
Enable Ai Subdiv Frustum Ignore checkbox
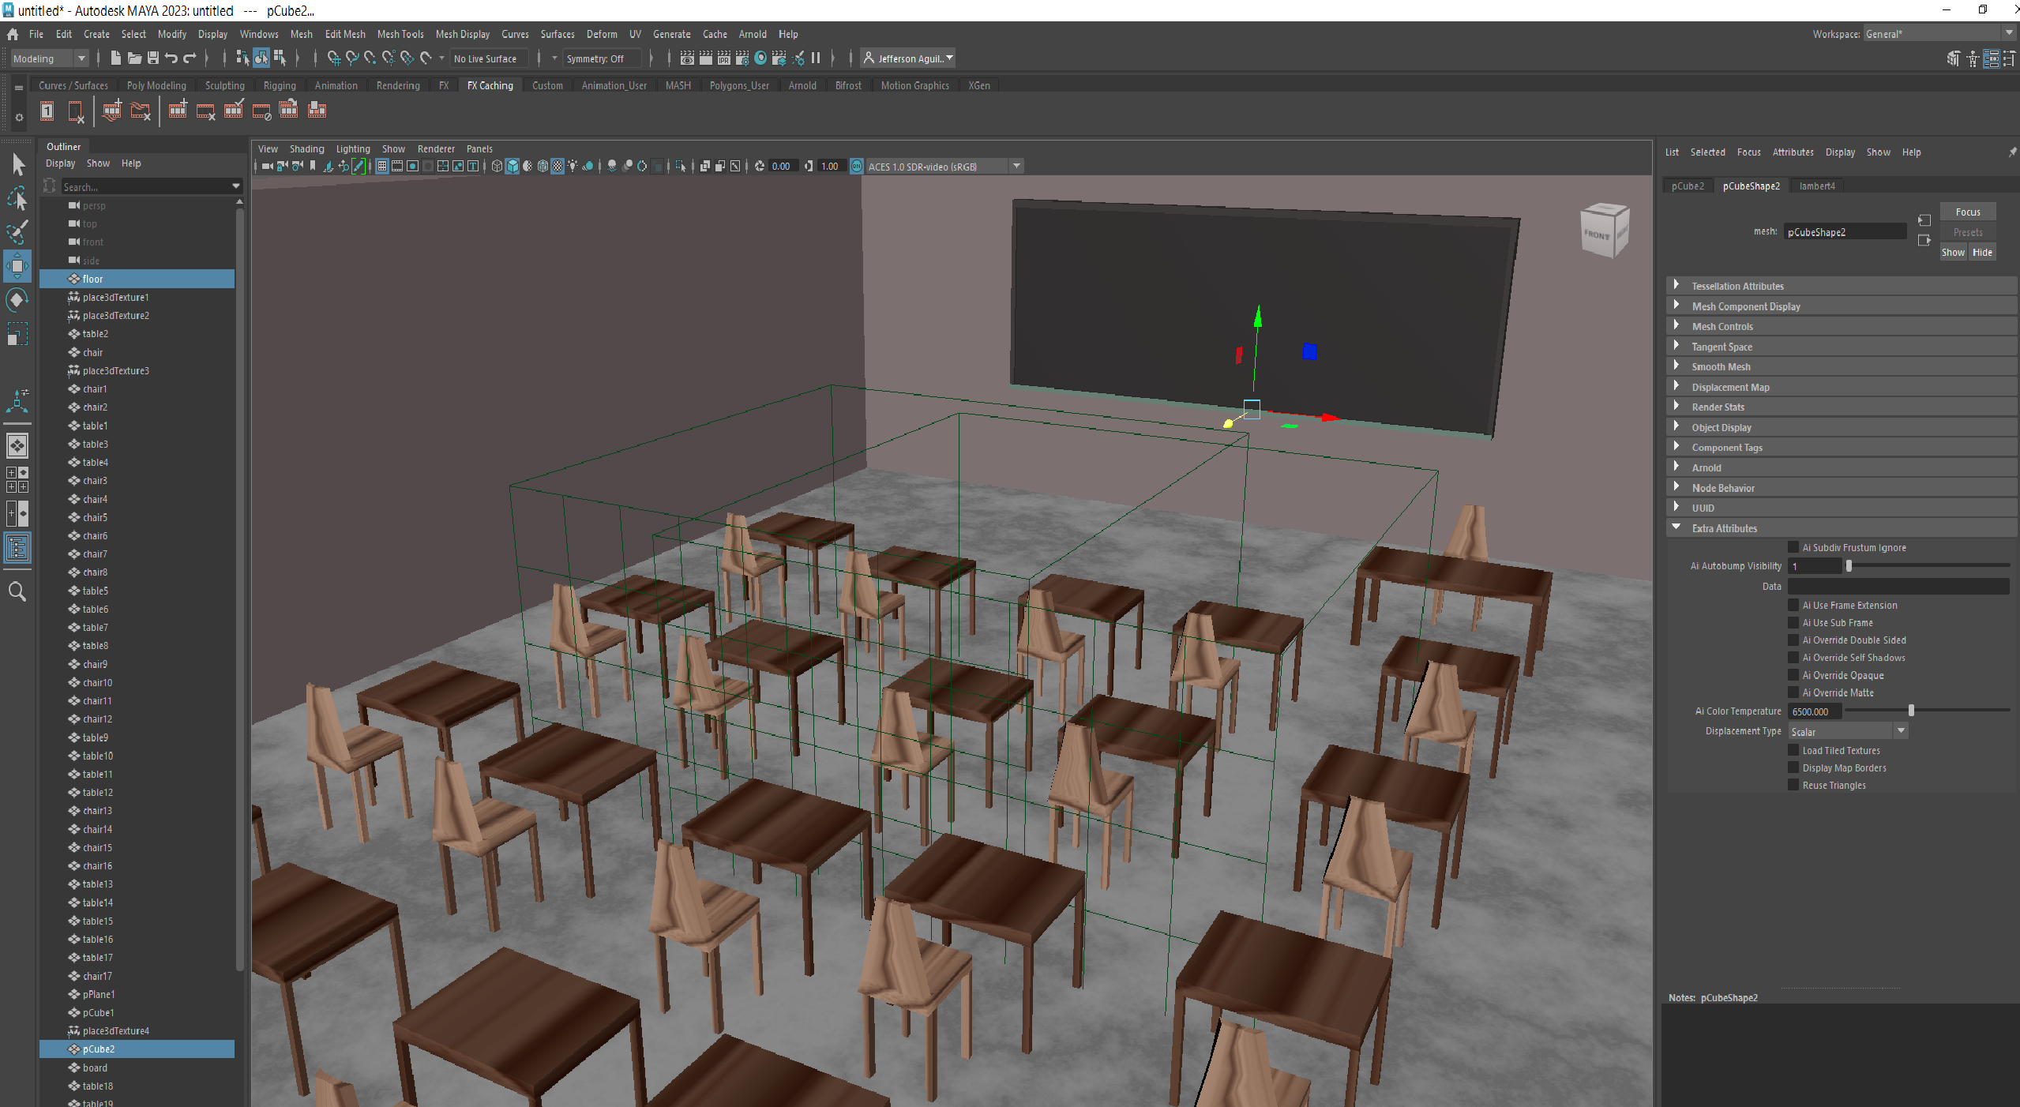click(x=1793, y=547)
